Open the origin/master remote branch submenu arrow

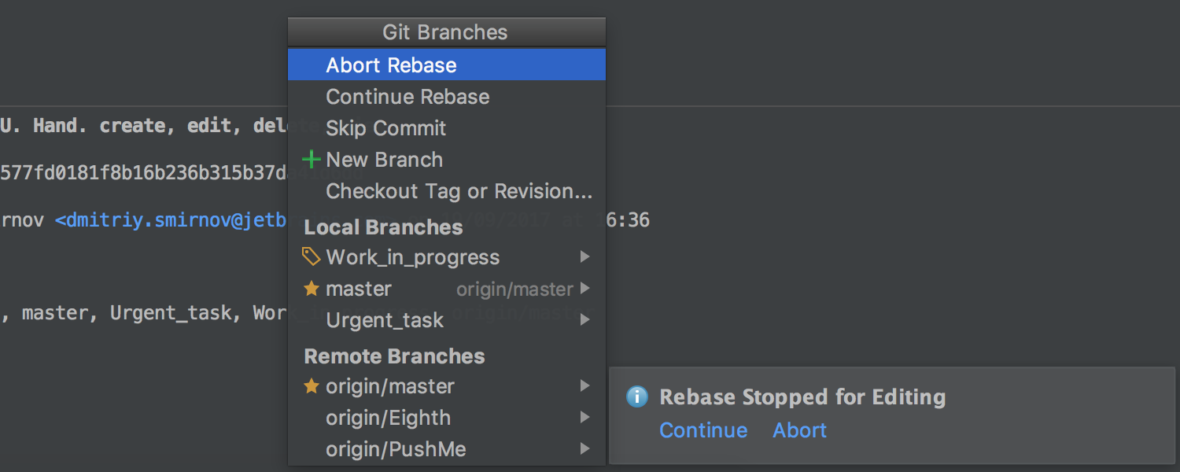pyautogui.click(x=584, y=386)
